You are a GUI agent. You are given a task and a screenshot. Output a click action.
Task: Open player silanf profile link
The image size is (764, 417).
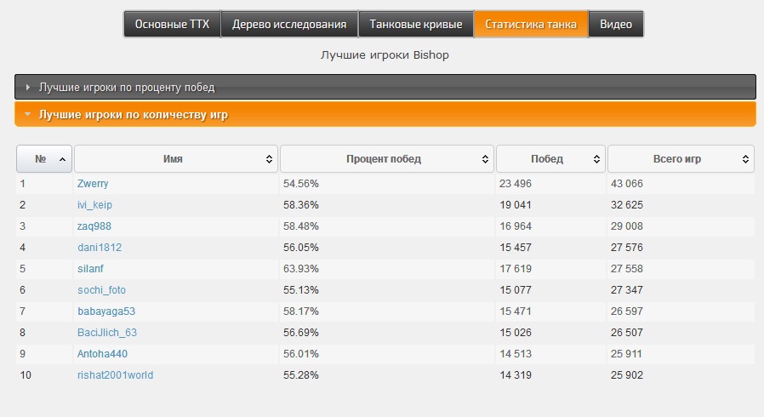coord(91,268)
